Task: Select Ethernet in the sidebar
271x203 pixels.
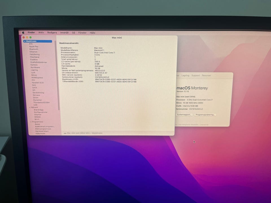Action: 33,52
